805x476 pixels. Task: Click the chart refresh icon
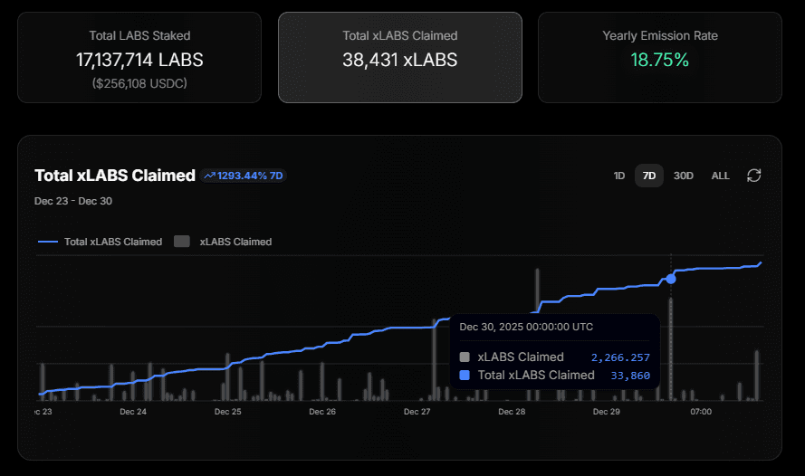753,176
